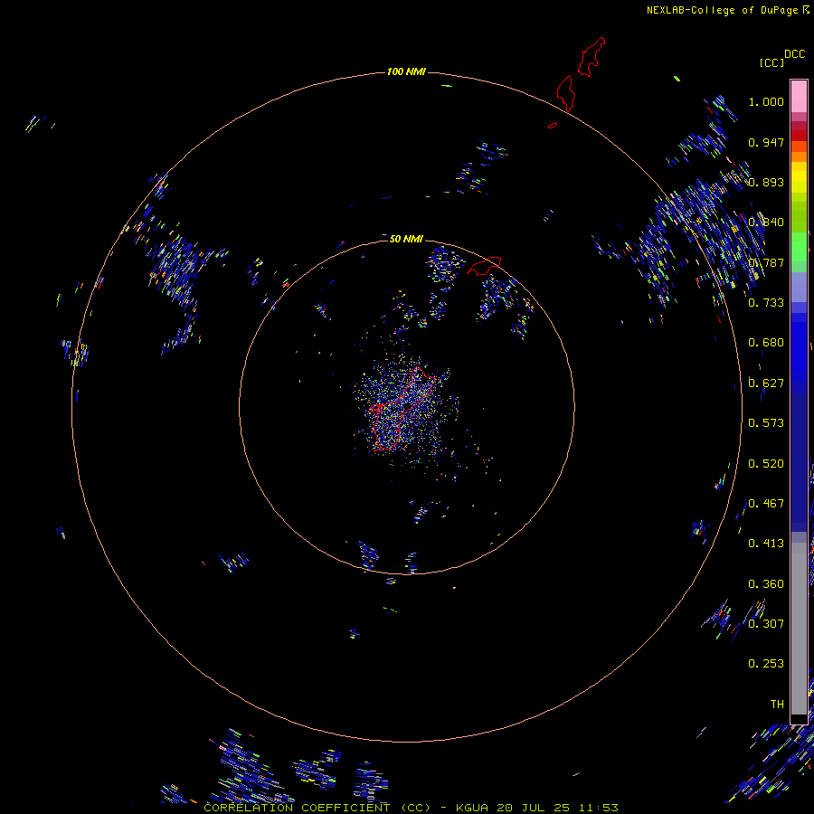Viewport: 814px width, 814px height.
Task: Click the 0.947 scale value
Action: coord(766,142)
